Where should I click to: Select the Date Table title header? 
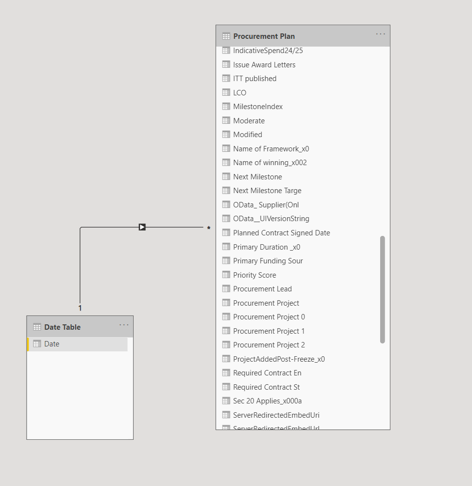[62, 327]
